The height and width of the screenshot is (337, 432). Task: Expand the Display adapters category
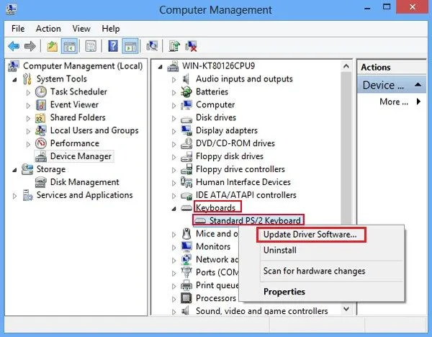[x=174, y=131]
